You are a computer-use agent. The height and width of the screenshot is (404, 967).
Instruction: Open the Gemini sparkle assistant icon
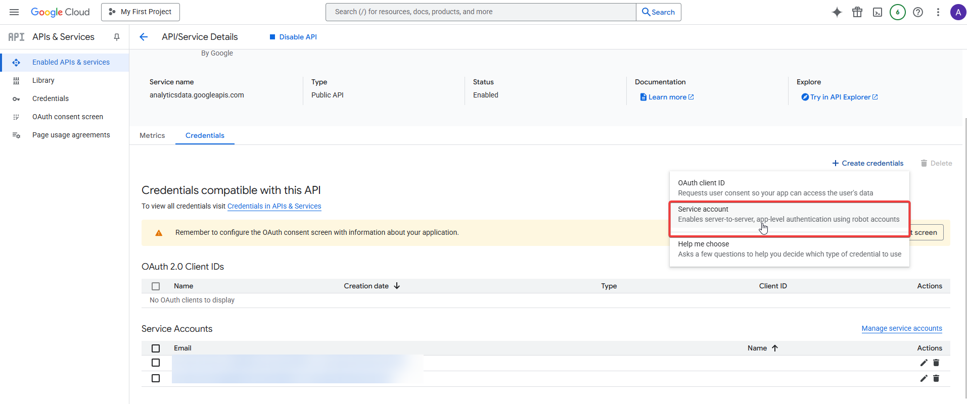tap(837, 12)
